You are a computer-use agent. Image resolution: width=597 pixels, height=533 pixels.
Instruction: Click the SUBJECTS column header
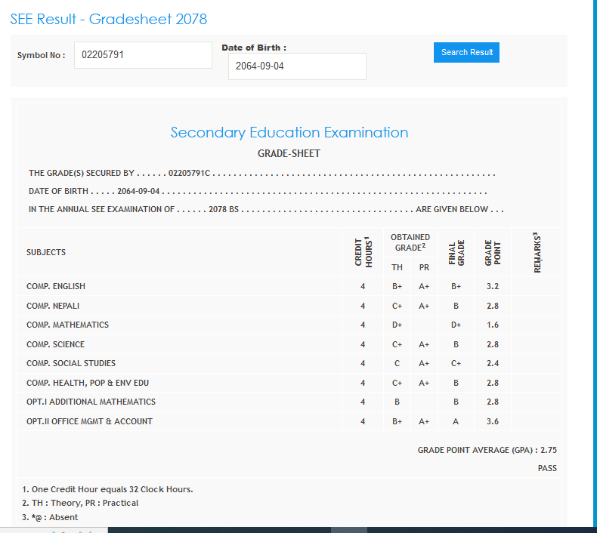point(46,252)
